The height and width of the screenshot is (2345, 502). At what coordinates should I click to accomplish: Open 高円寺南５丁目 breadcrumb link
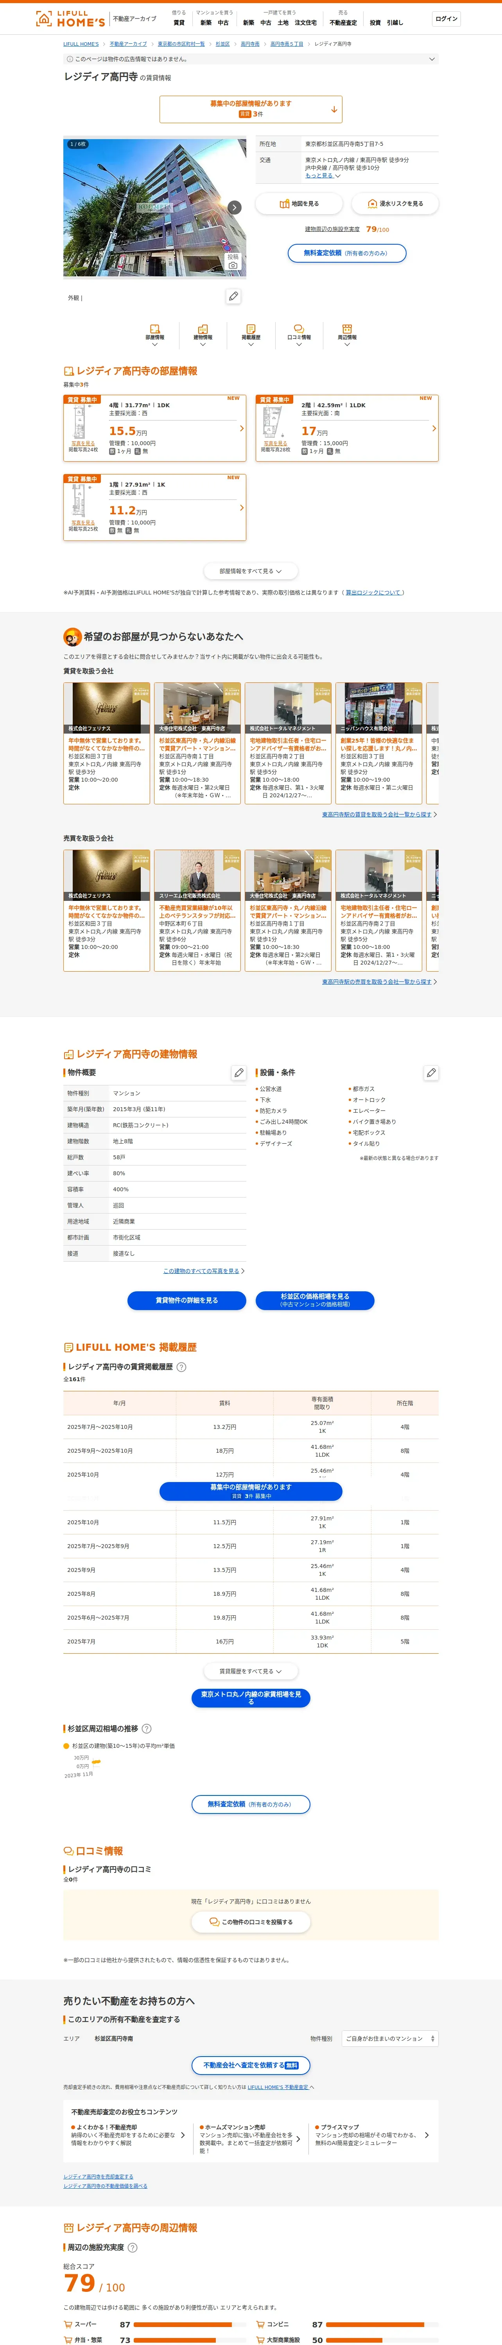click(286, 44)
